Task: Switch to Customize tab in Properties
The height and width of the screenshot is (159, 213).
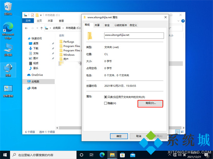Action: [x=133, y=25]
